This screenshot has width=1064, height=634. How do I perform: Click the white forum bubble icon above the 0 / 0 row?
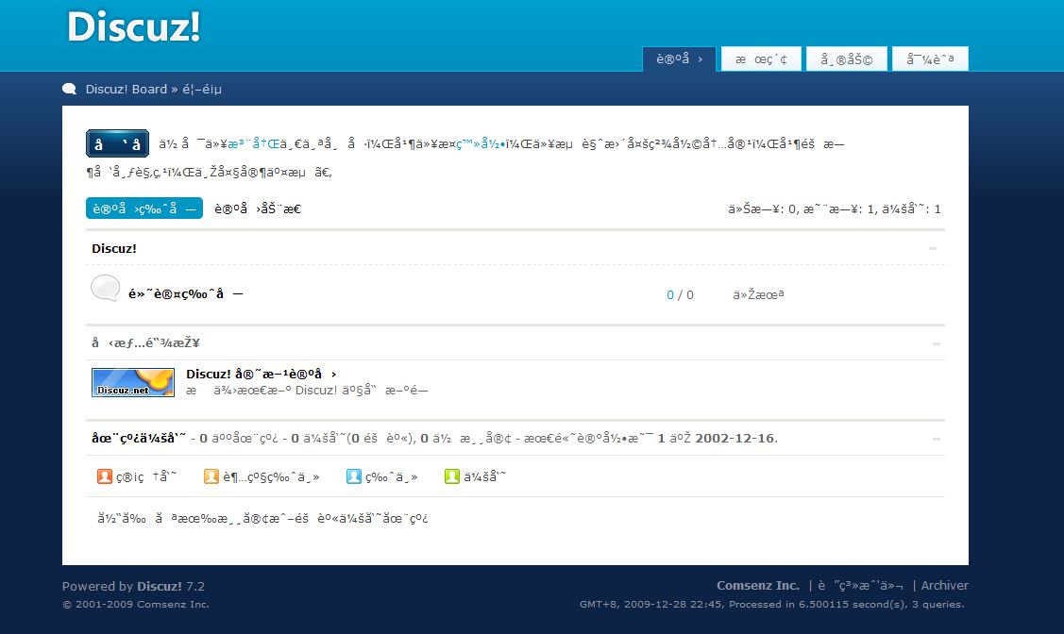click(x=105, y=288)
